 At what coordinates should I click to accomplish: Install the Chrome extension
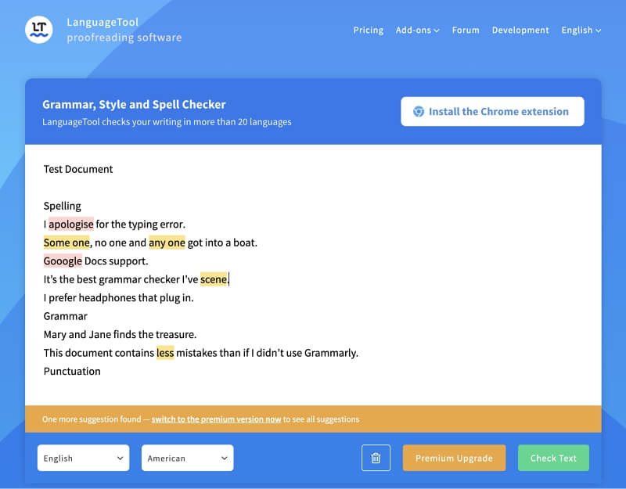(492, 111)
